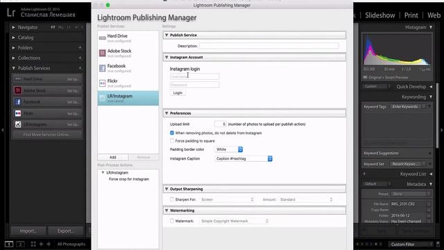
Task: Click the Lightroom Lr logo
Action: coord(11,12)
